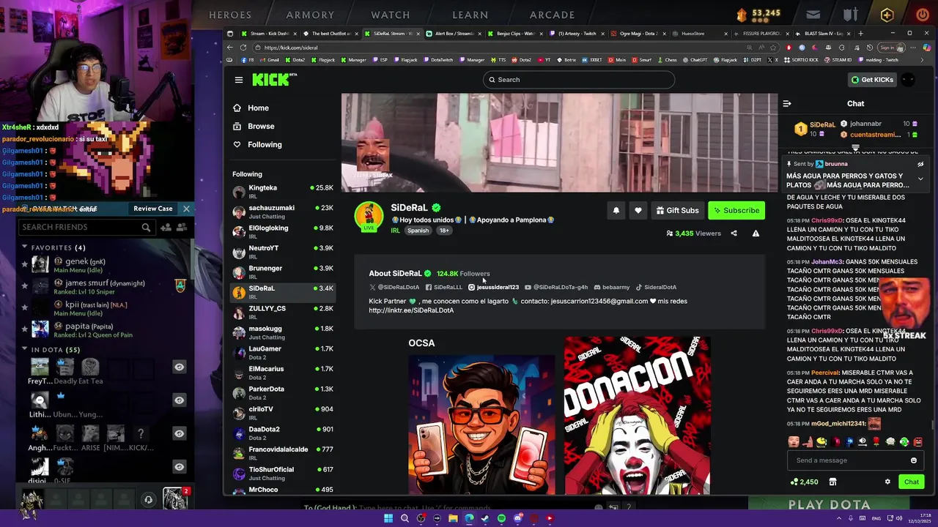Open the LEARN menu in Dota

(470, 15)
